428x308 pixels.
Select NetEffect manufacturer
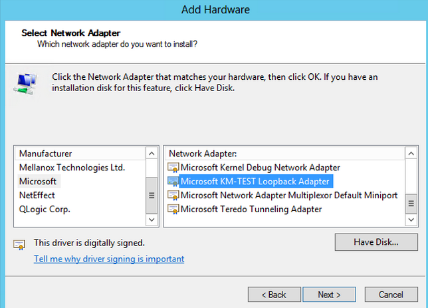[37, 196]
